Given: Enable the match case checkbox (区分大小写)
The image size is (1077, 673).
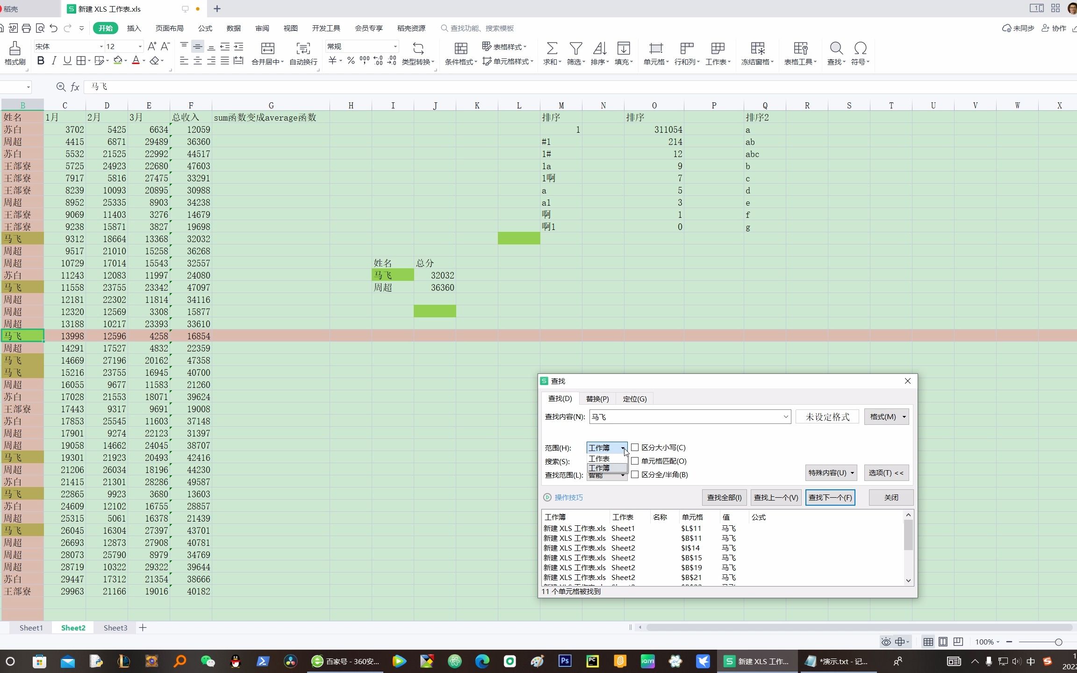Looking at the screenshot, I should tap(635, 448).
